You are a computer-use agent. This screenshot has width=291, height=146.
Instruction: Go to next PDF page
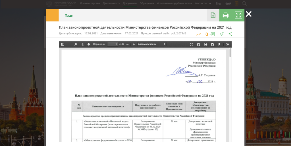[x=89, y=44]
